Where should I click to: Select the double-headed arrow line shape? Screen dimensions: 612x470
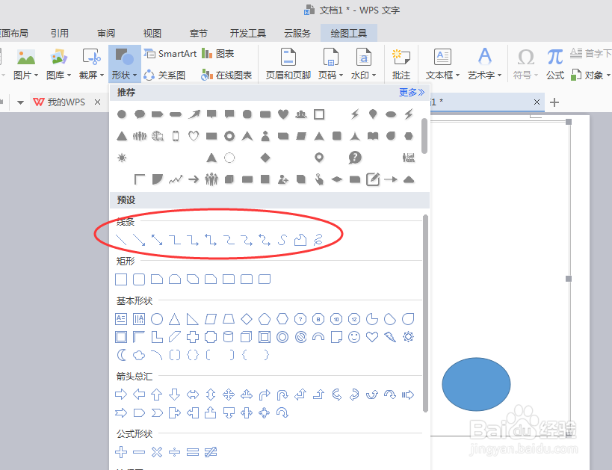(157, 240)
